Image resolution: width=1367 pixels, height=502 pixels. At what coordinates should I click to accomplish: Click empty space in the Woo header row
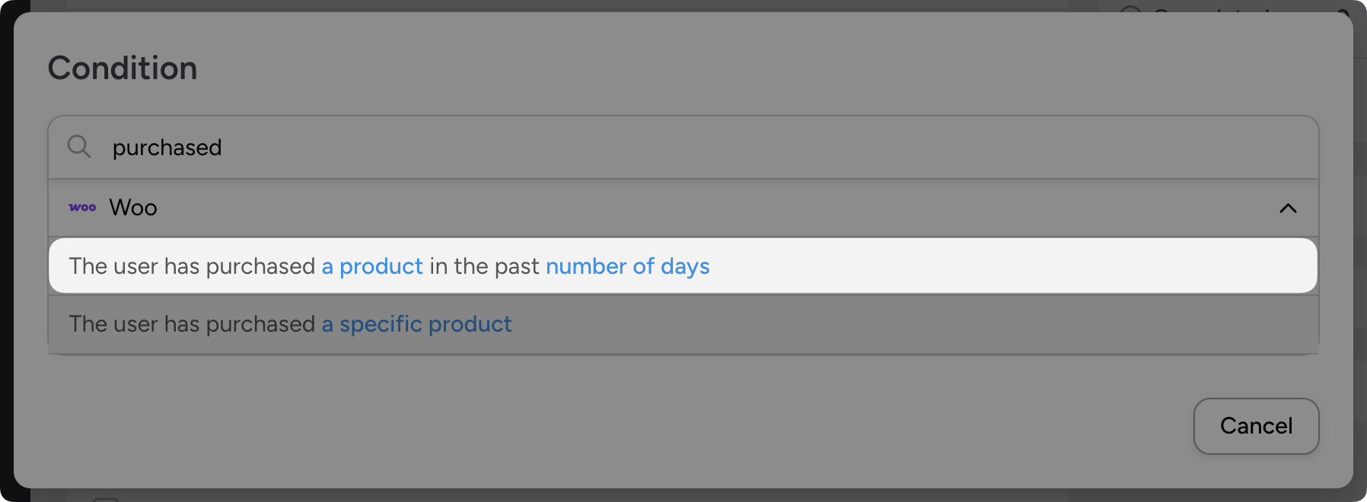click(685, 208)
